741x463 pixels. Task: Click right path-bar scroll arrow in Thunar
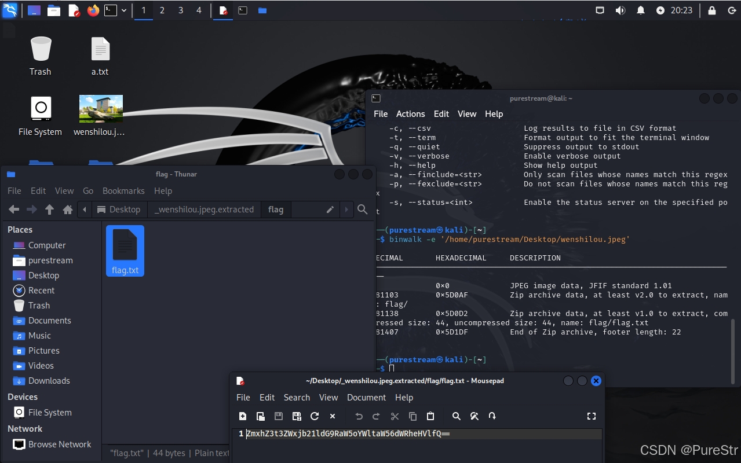346,210
